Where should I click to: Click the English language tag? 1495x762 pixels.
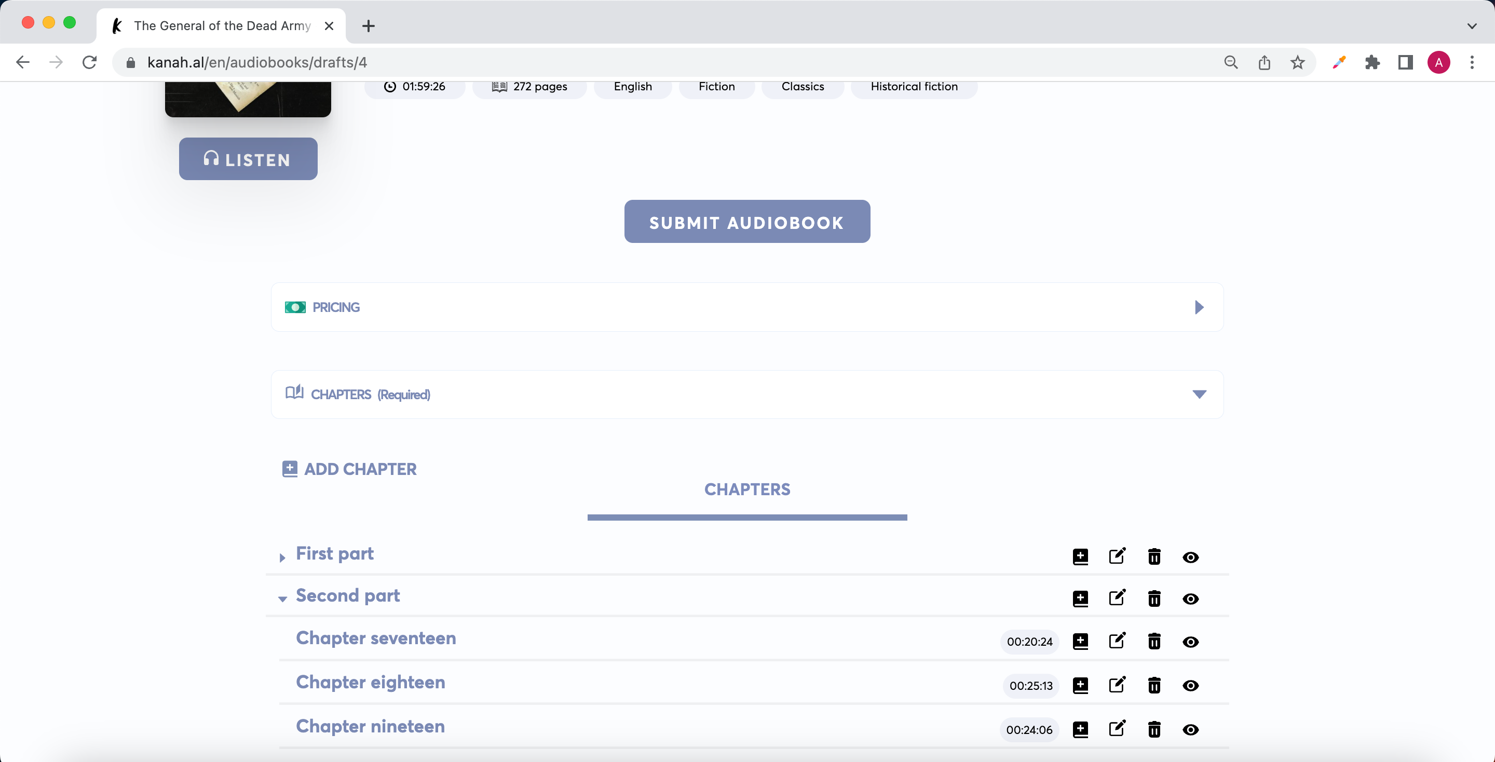point(633,87)
